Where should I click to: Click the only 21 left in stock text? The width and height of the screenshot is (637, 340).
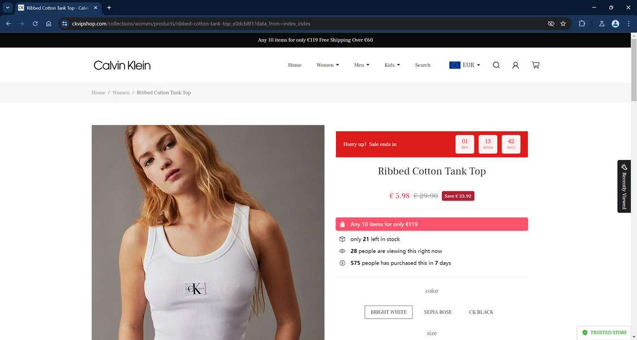click(375, 239)
